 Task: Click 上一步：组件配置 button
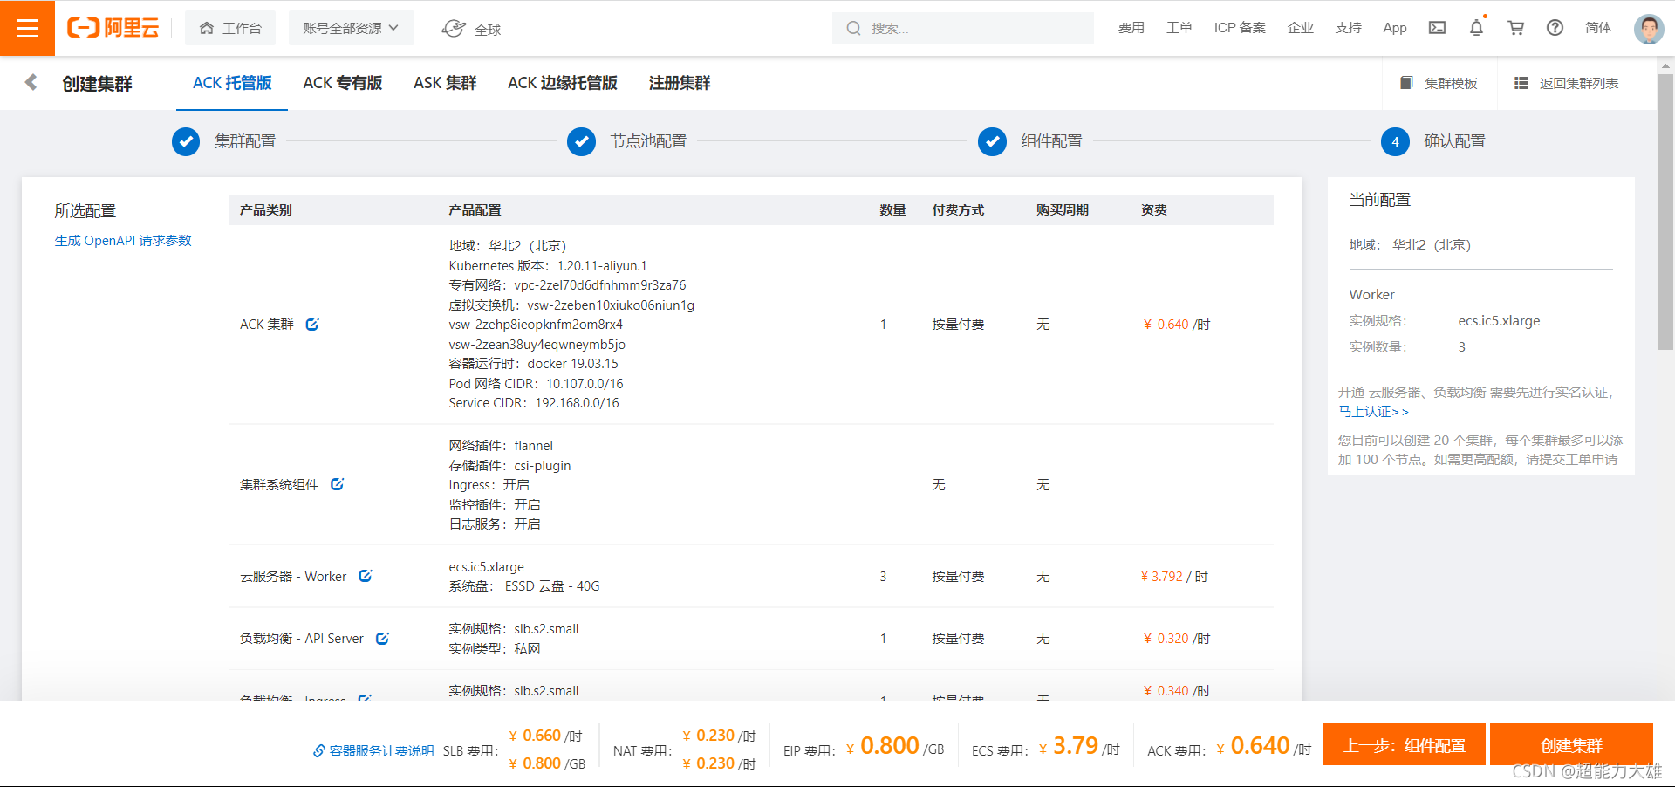[1404, 744]
